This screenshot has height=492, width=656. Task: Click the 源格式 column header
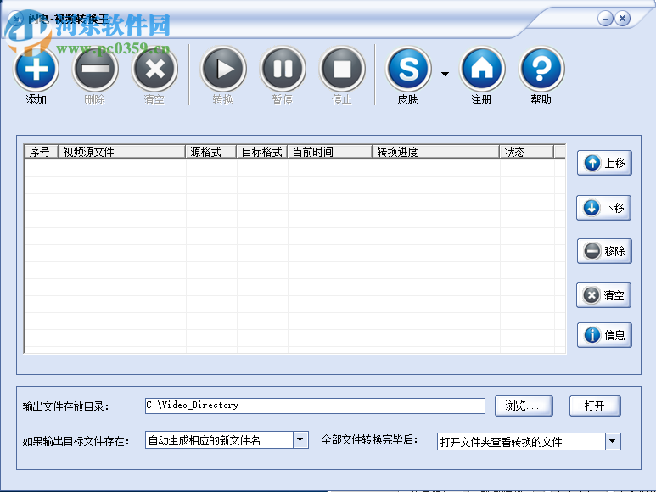(x=210, y=152)
